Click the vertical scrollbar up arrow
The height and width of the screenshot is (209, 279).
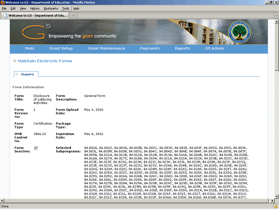click(277, 22)
